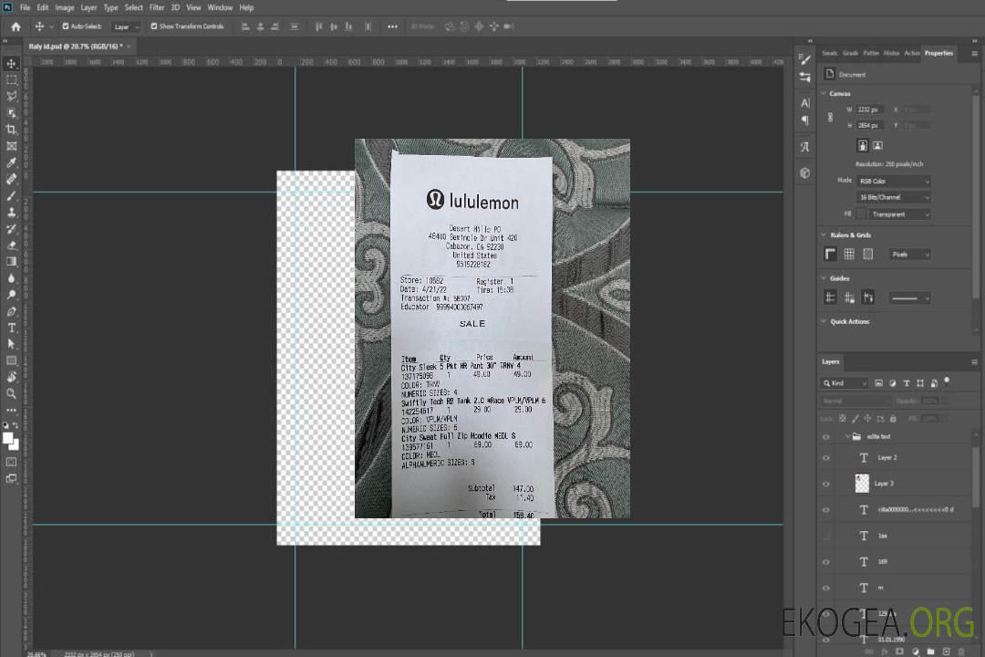Collapse the Canvas section

824,93
